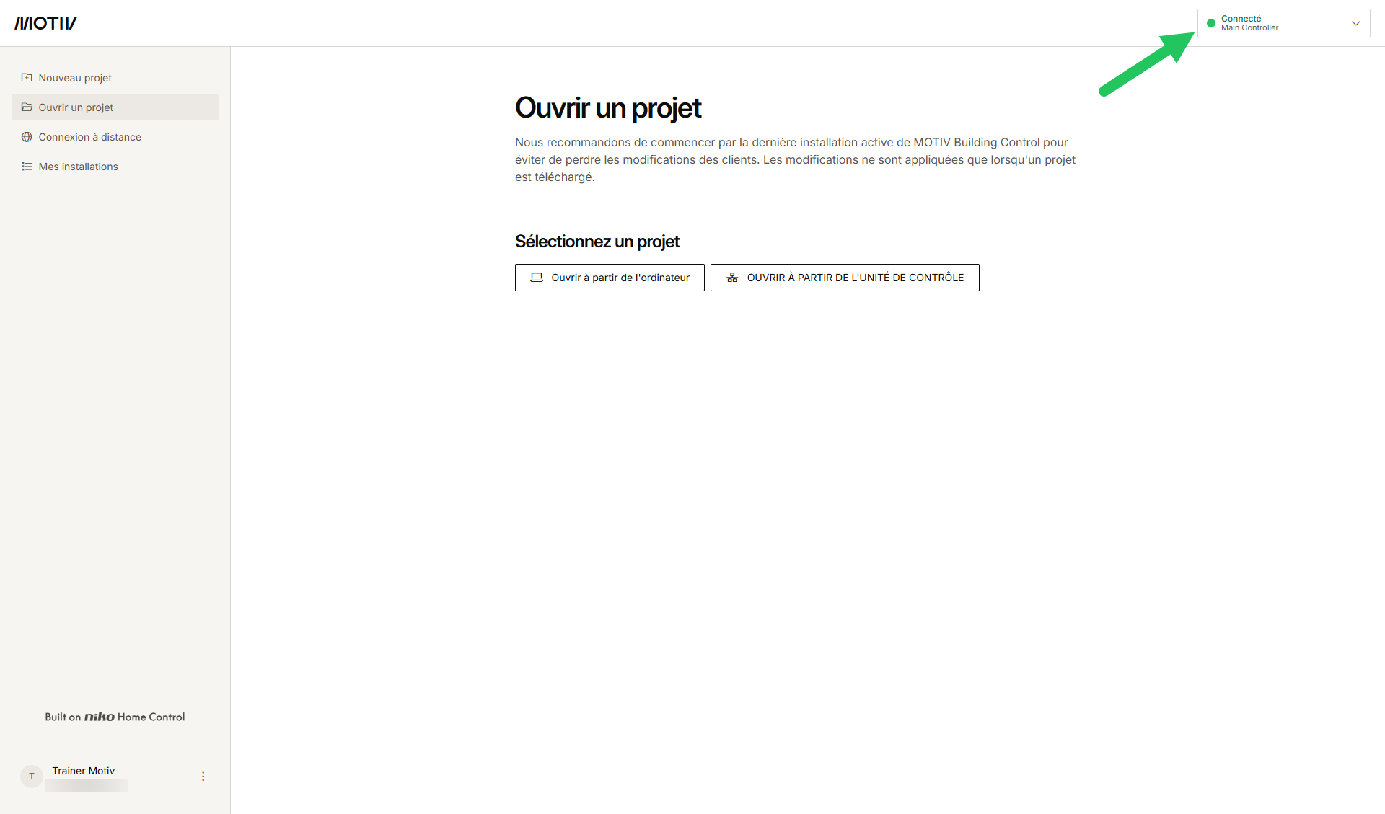Click Built on Niko Home Control text
The width and height of the screenshot is (1385, 814).
coord(115,717)
